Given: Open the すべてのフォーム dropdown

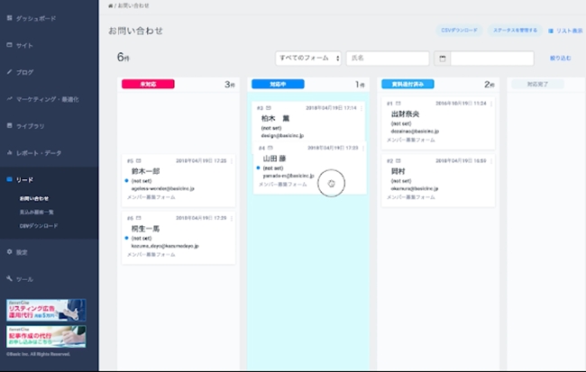Looking at the screenshot, I should 308,59.
